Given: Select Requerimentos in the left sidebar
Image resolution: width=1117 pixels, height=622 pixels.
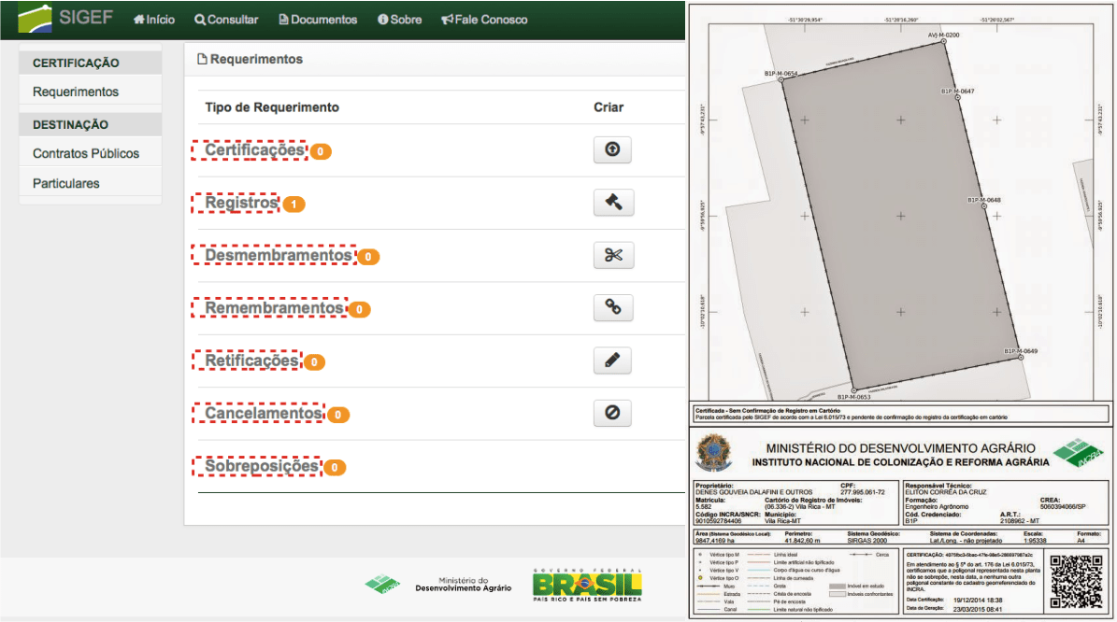Looking at the screenshot, I should pos(76,92).
